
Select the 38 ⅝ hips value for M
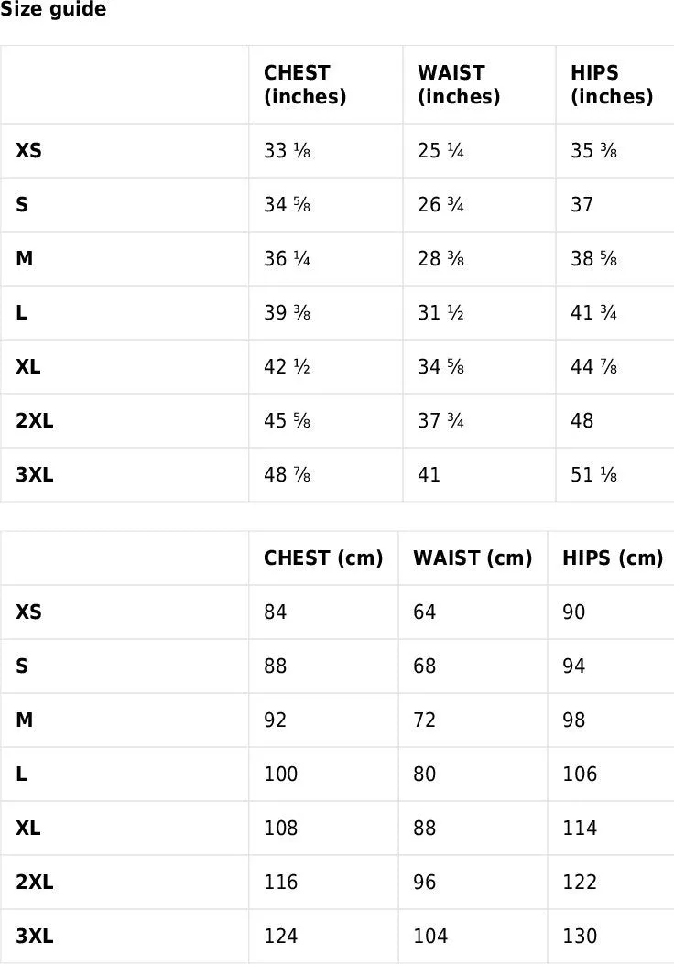coord(593,259)
